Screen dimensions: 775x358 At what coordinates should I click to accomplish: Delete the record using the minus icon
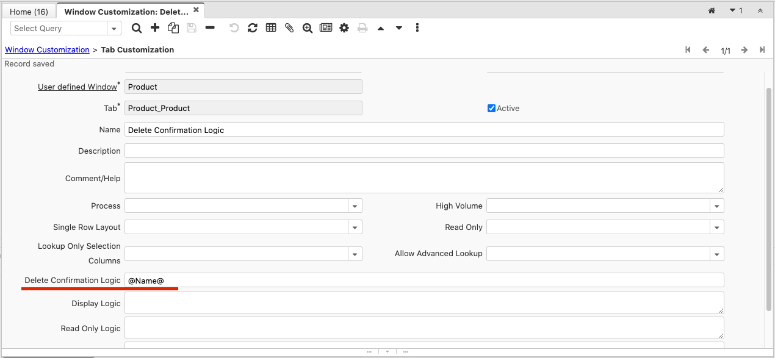(209, 27)
